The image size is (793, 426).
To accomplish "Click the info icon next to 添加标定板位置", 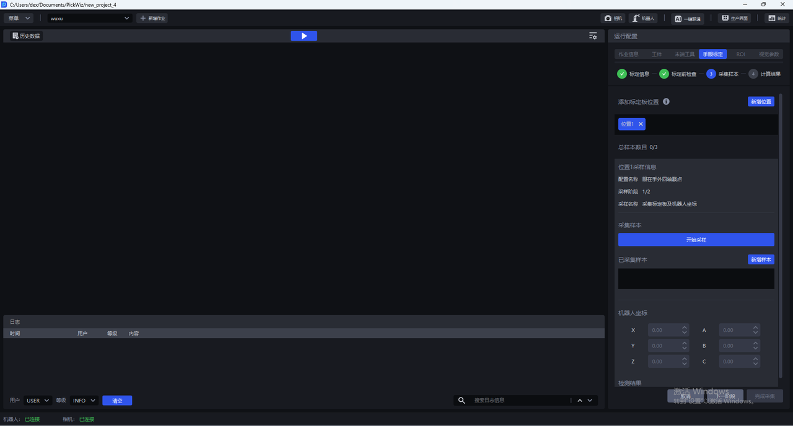I will point(666,102).
